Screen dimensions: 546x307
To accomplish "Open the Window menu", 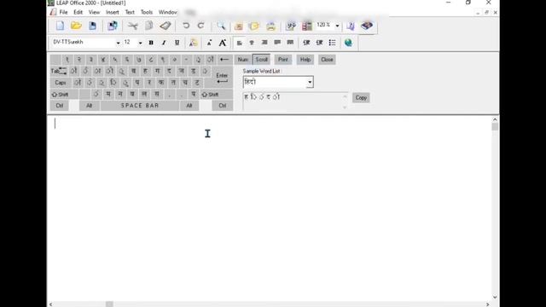I will pyautogui.click(x=168, y=12).
